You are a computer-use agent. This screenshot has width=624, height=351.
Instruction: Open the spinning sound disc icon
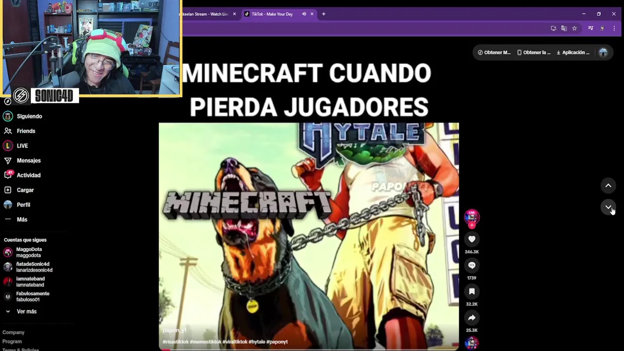(x=471, y=343)
